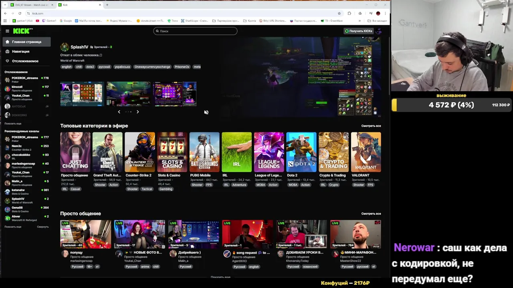Select Главная страница in sidebar
513x288 pixels.
[26, 42]
